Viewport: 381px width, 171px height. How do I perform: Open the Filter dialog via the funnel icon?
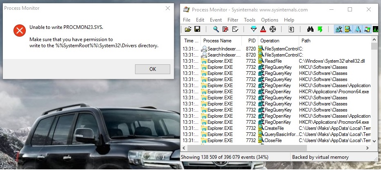tap(254, 29)
